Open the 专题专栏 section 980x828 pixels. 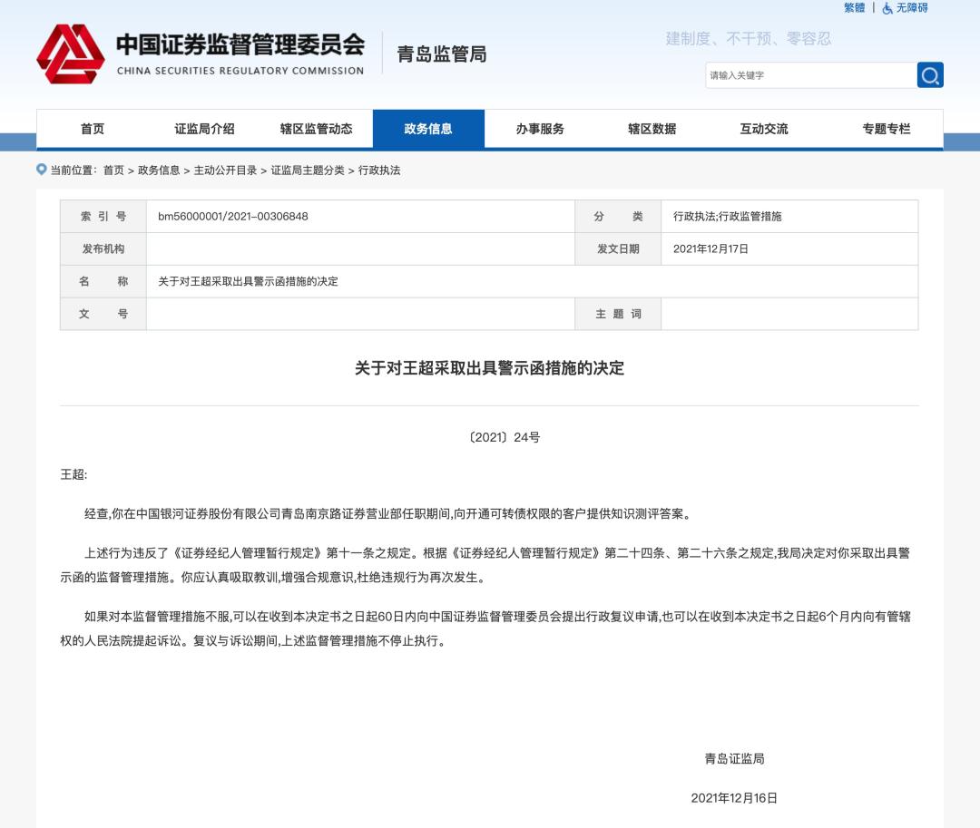(x=885, y=128)
